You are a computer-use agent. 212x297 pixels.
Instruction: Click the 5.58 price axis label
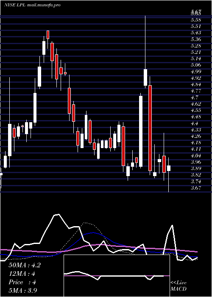point(196,20)
